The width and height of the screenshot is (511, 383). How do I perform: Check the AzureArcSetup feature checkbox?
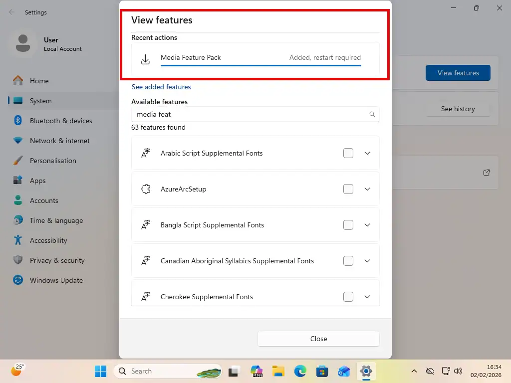pos(348,189)
